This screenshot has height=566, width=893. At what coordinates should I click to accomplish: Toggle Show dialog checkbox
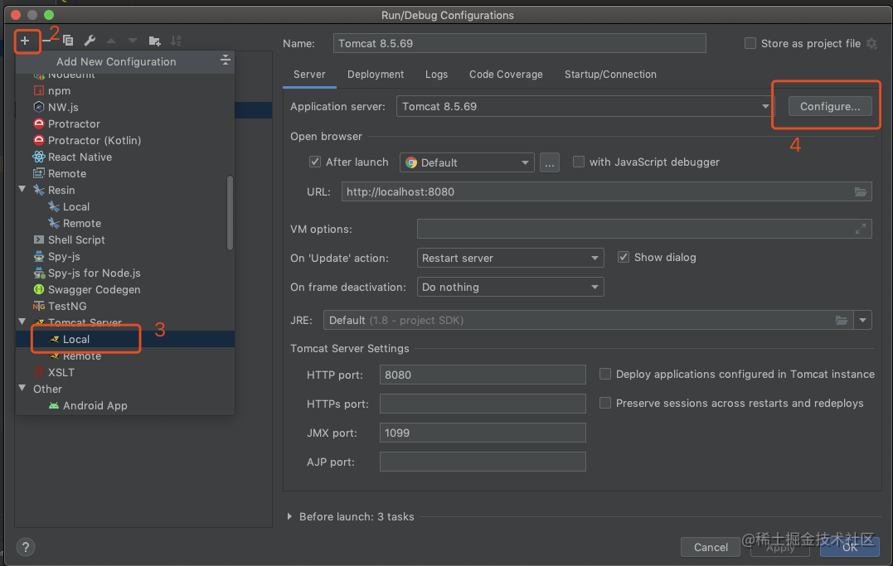pyautogui.click(x=624, y=258)
